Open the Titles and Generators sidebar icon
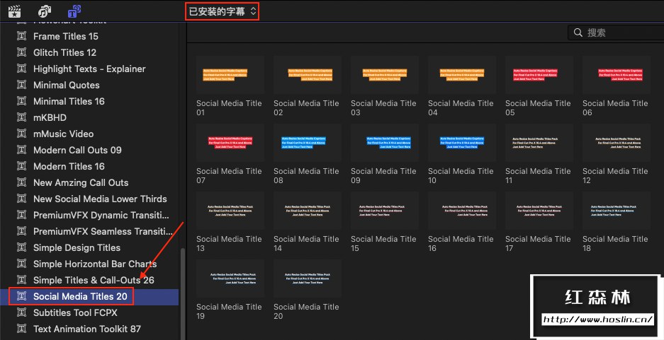664x340 pixels. tap(74, 11)
